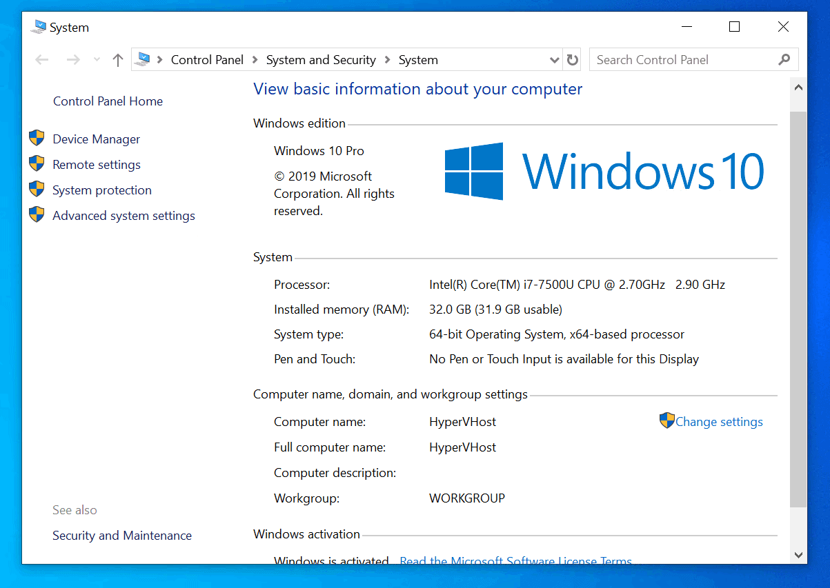Screen dimensions: 830x588
Task: Open Advanced system settings link
Action: (123, 216)
